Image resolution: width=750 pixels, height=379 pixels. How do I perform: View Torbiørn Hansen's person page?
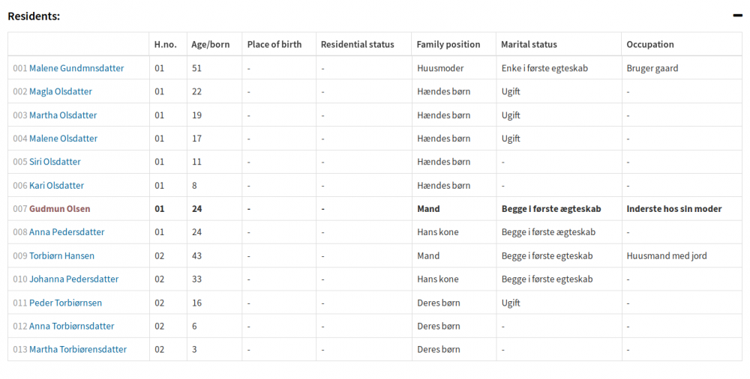click(x=61, y=256)
